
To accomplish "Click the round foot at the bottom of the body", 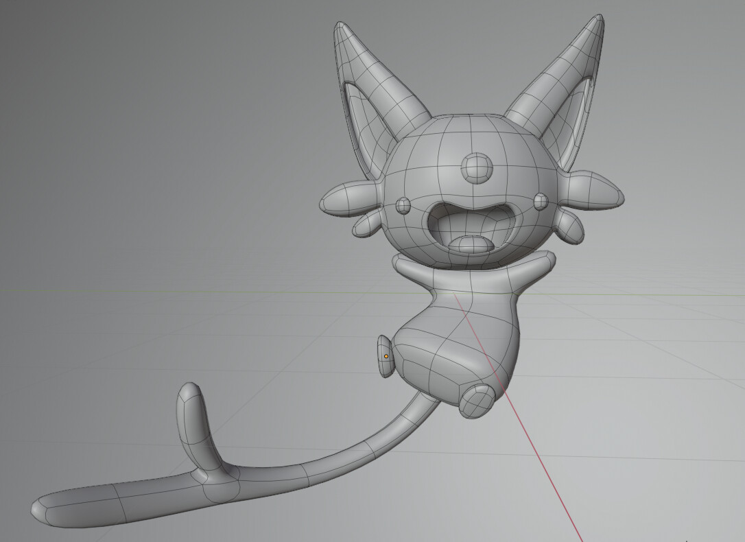I will tap(477, 401).
